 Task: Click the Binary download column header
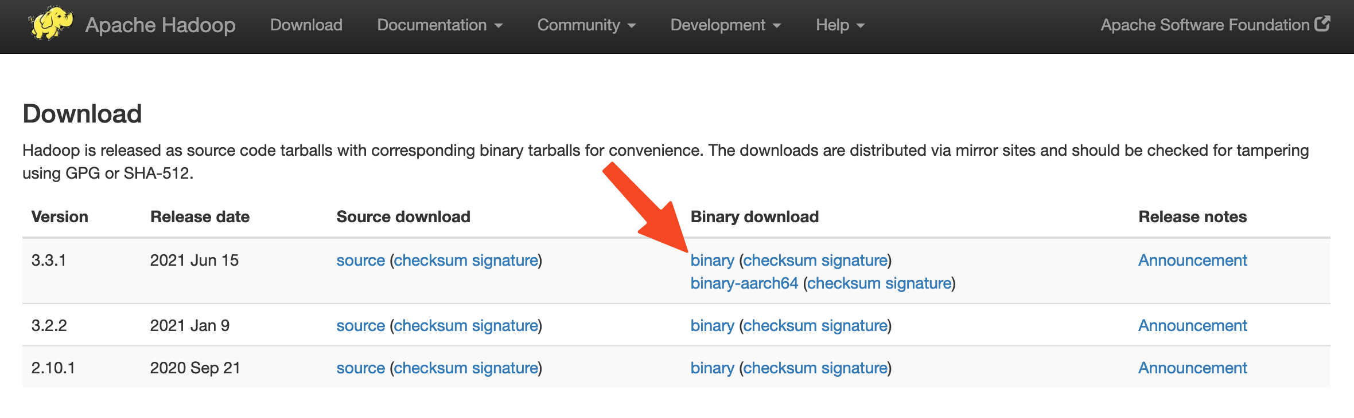click(754, 217)
